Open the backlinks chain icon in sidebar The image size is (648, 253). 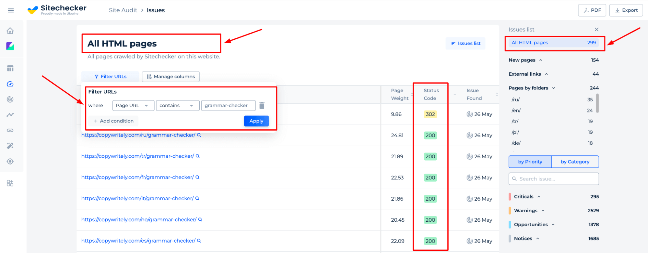(10, 130)
